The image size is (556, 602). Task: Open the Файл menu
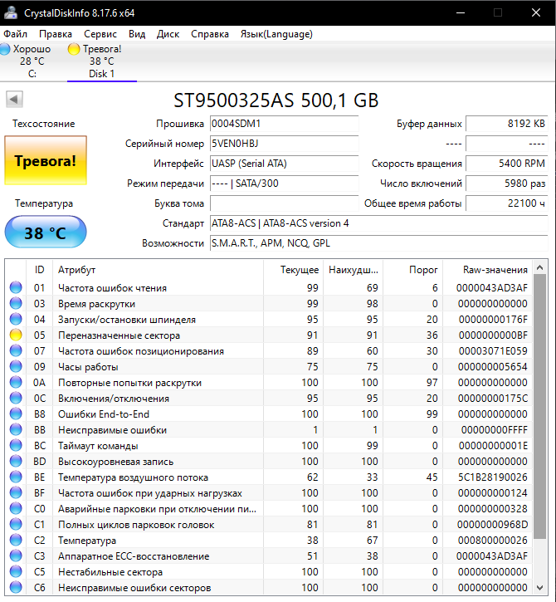(x=15, y=34)
